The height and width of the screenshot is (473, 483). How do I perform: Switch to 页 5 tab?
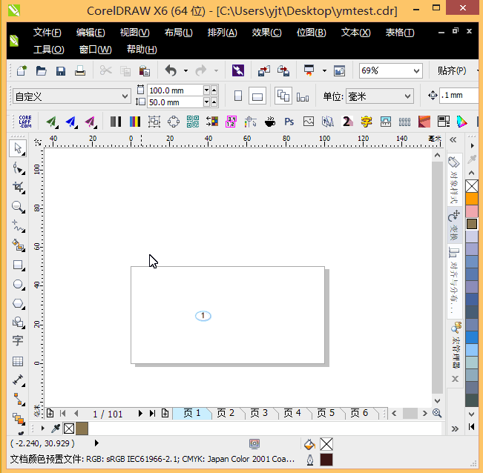326,413
